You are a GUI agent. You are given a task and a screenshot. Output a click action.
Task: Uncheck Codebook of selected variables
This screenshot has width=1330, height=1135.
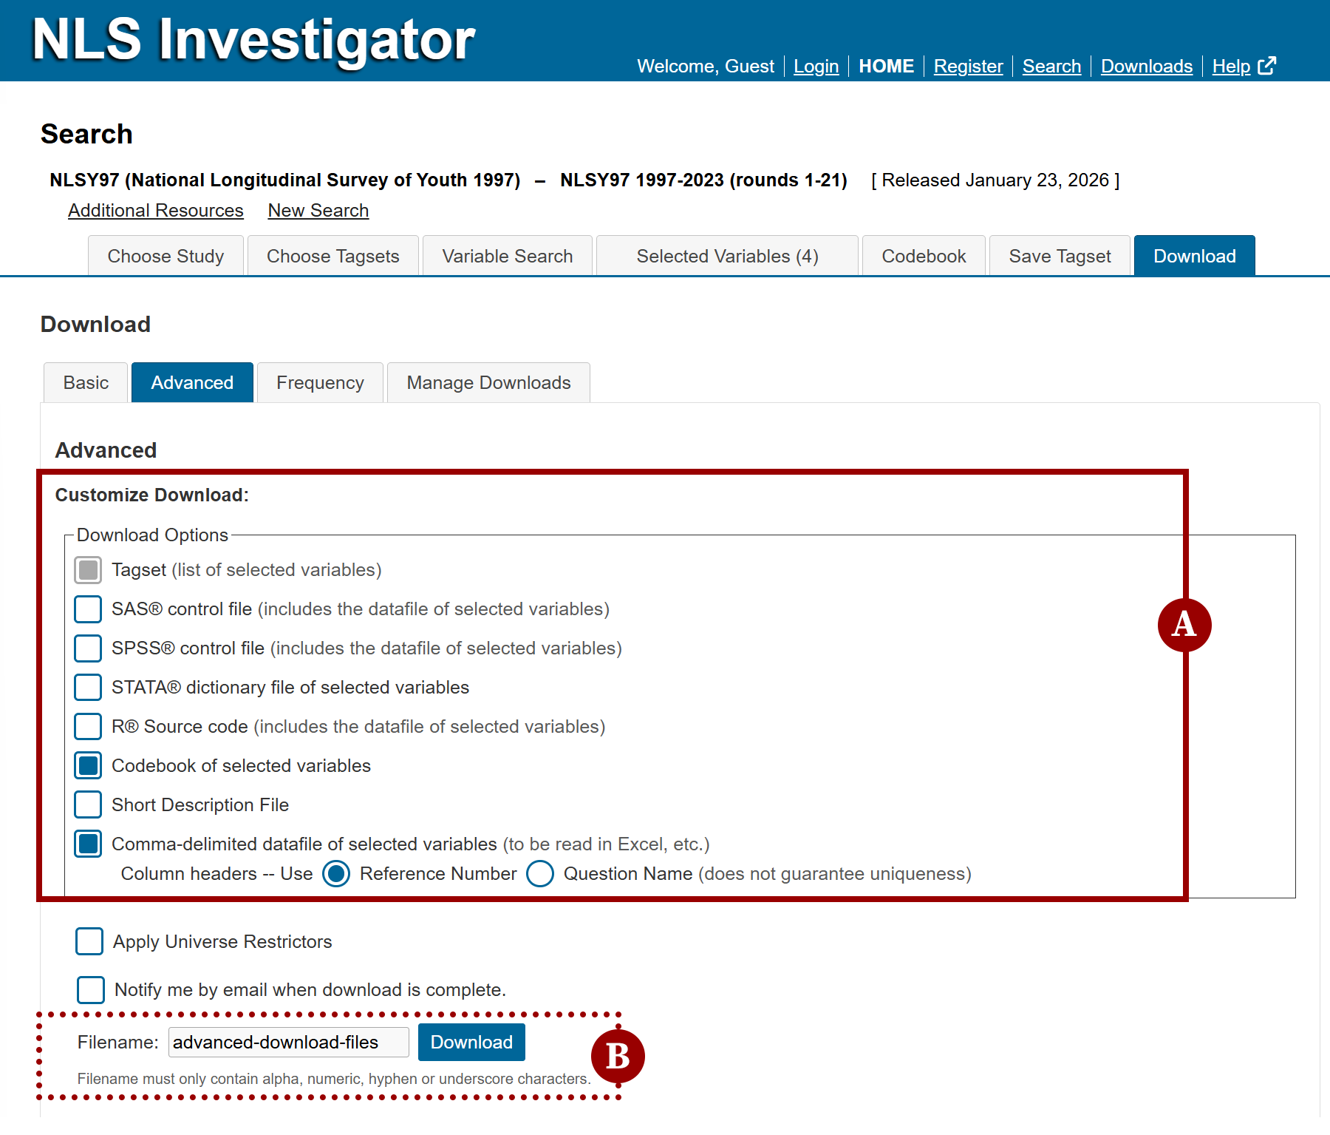(88, 766)
